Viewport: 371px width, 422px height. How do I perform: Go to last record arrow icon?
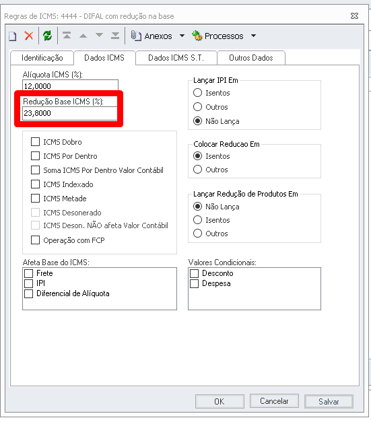(x=115, y=35)
